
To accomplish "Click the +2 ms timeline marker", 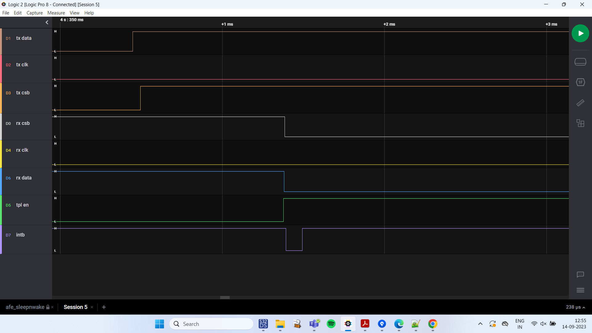I will [389, 24].
